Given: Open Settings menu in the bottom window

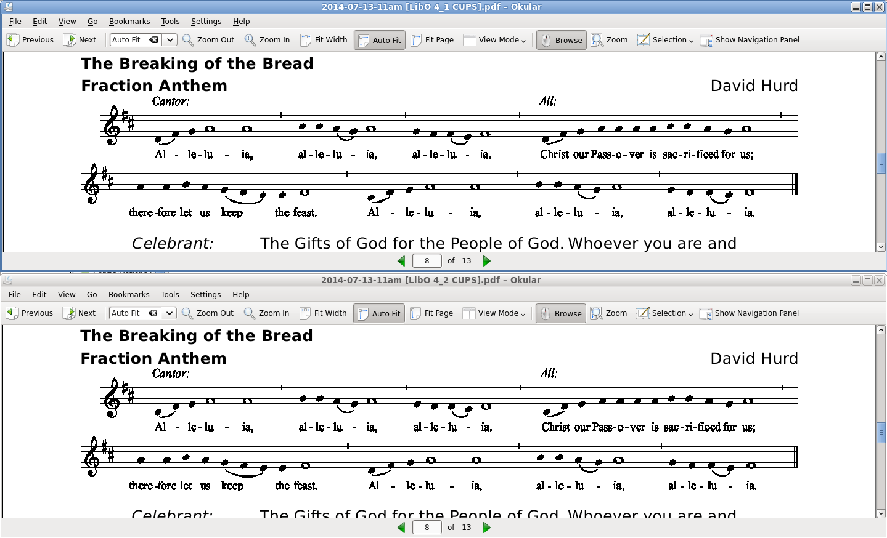Looking at the screenshot, I should 205,295.
